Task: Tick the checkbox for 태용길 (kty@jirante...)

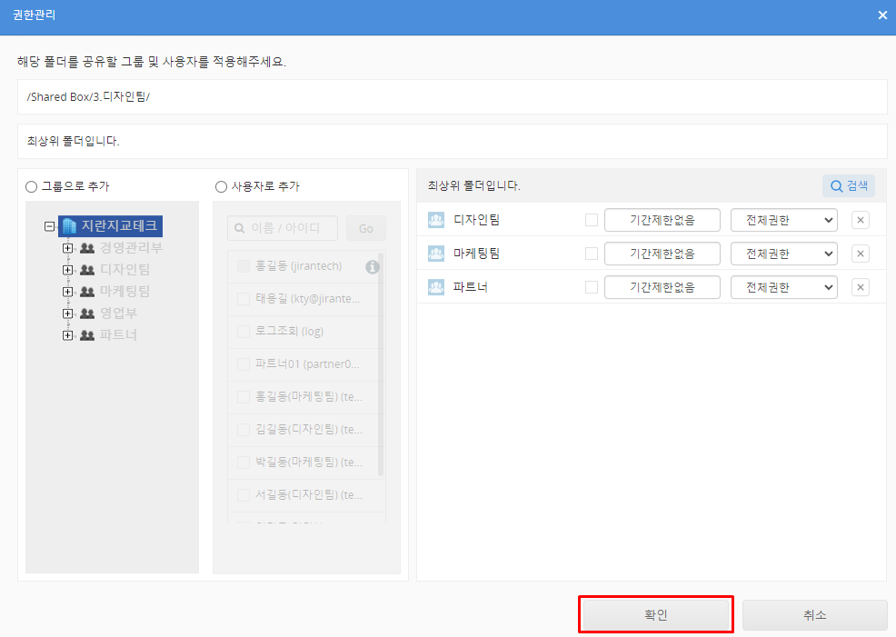Action: tap(244, 299)
